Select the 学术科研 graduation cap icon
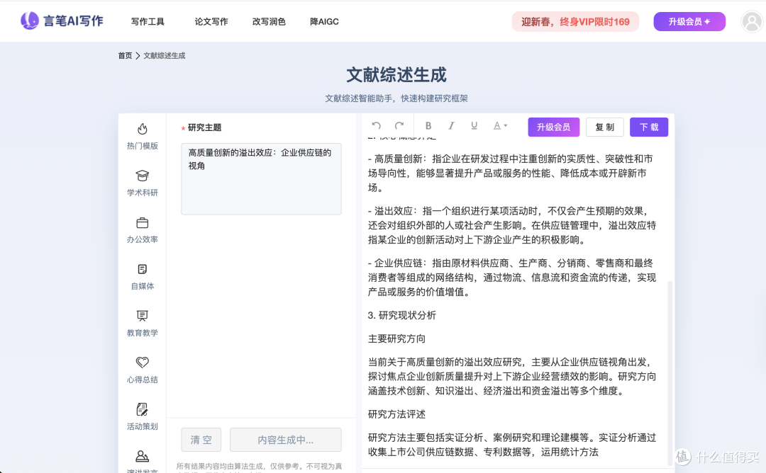This screenshot has height=473, width=766. [x=142, y=176]
